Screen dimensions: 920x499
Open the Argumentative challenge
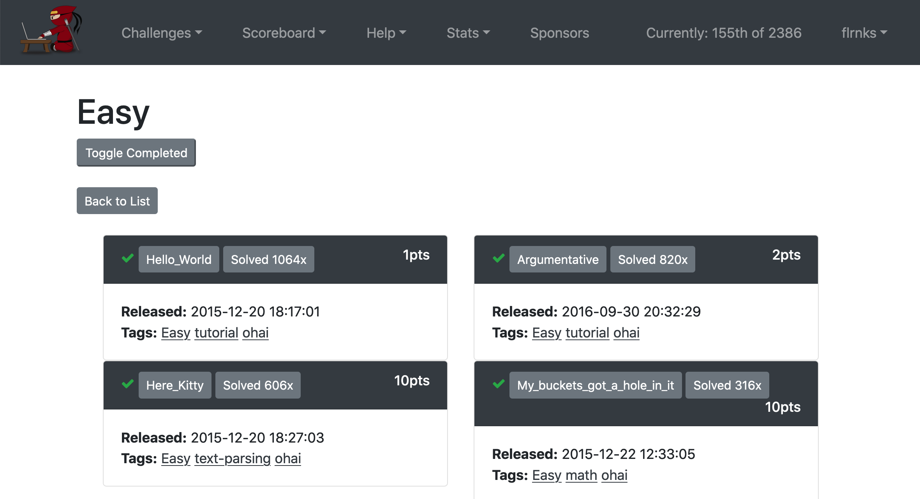(557, 259)
